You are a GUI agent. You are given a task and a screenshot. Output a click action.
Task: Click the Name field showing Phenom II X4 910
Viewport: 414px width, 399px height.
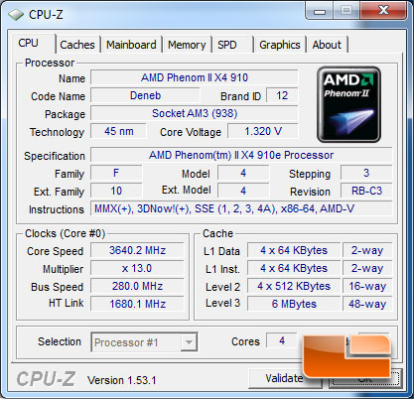tap(195, 77)
